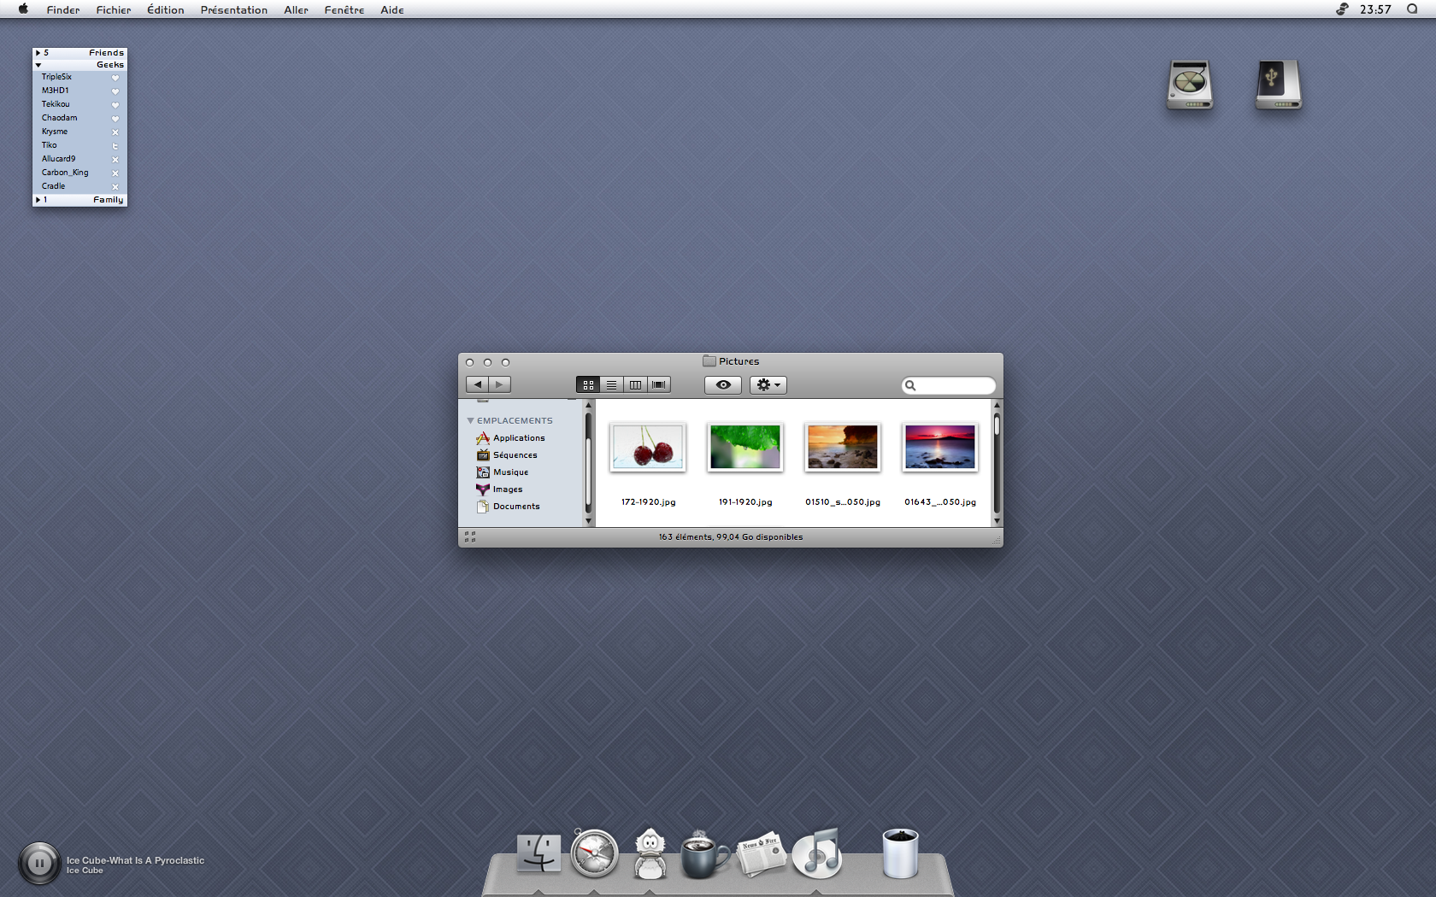Screen dimensions: 1436x897
Task: Click sidebar scrollbar down arrow
Action: click(588, 520)
